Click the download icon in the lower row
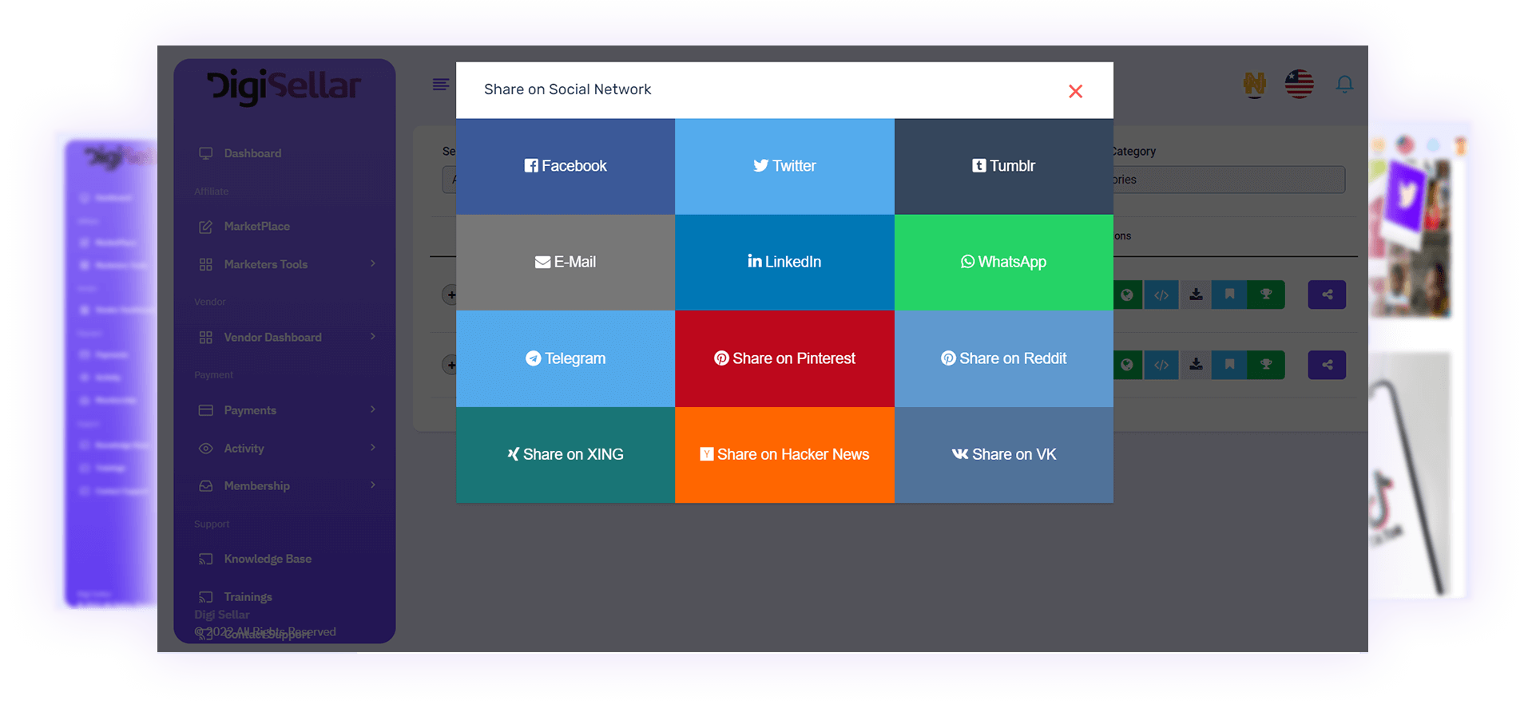The height and width of the screenshot is (720, 1536). (1196, 365)
